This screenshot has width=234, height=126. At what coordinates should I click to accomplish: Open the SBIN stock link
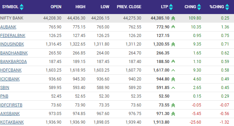pos(5,88)
